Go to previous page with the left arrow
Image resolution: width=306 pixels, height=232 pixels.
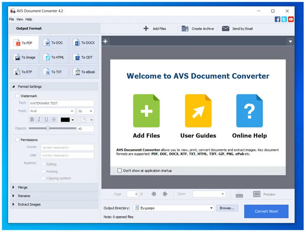coord(153,194)
